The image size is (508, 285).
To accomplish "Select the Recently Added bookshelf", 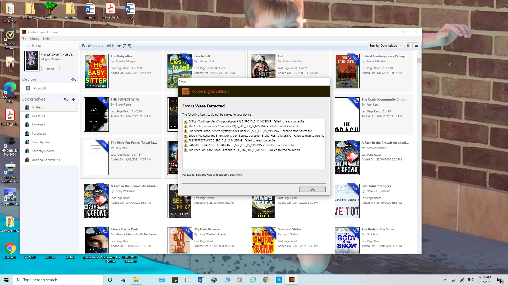I will pos(43,151).
